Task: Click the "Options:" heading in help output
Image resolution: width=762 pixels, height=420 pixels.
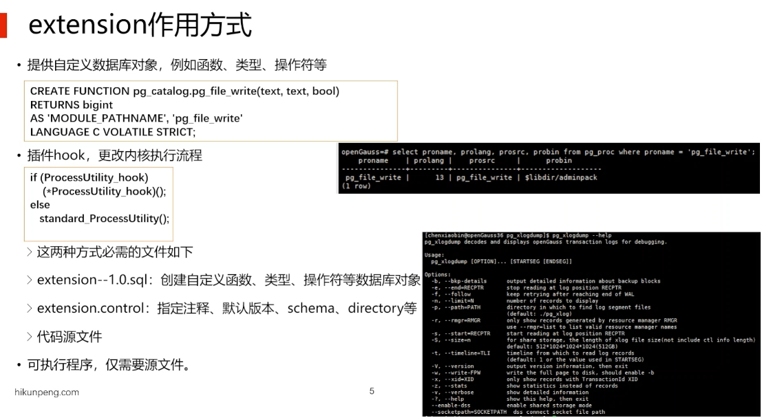Action: point(437,275)
